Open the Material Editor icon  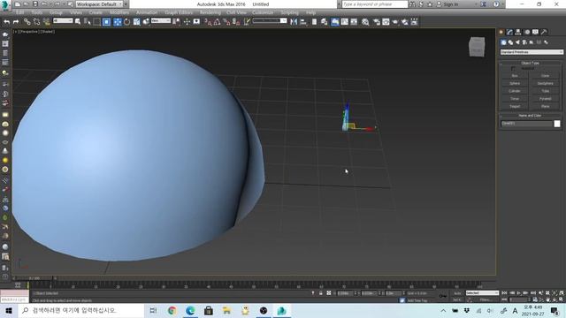tap(365, 22)
